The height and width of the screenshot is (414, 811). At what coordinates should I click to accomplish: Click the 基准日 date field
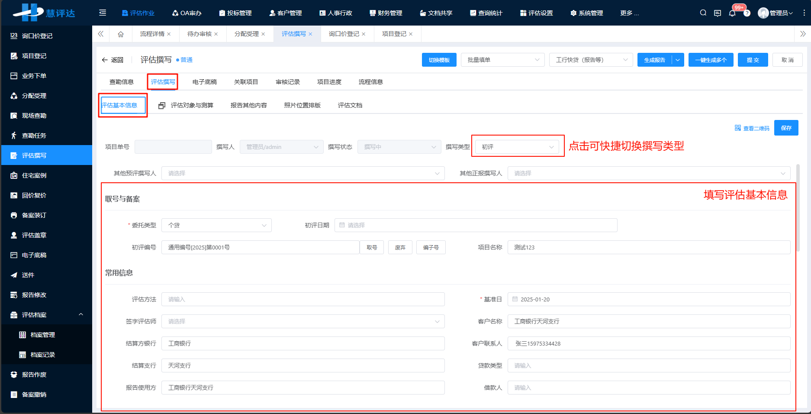pos(648,299)
